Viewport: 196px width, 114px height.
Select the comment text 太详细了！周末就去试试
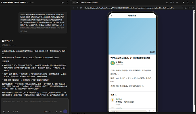pos(125,102)
